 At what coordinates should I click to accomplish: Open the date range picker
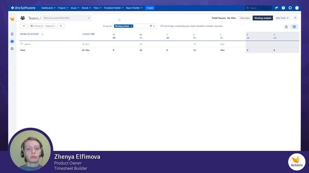click(x=42, y=26)
